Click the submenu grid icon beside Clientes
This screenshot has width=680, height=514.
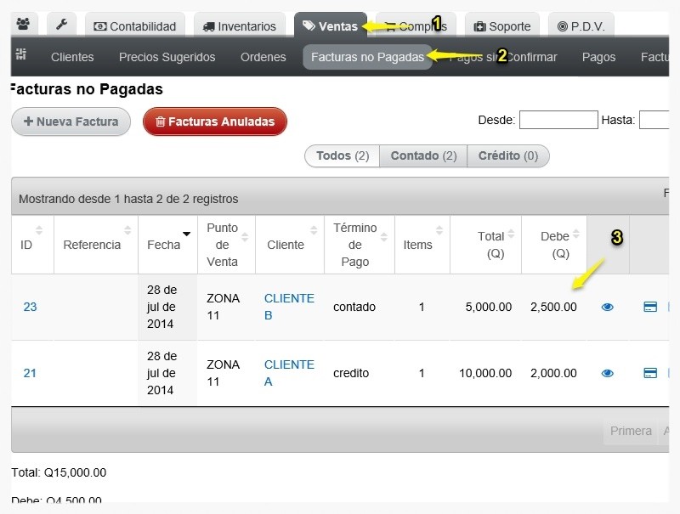click(x=20, y=54)
